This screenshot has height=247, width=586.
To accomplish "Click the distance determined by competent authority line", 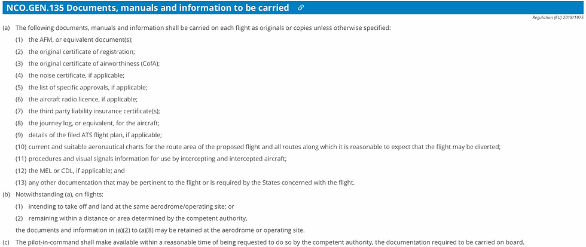I will pyautogui.click(x=132, y=218).
